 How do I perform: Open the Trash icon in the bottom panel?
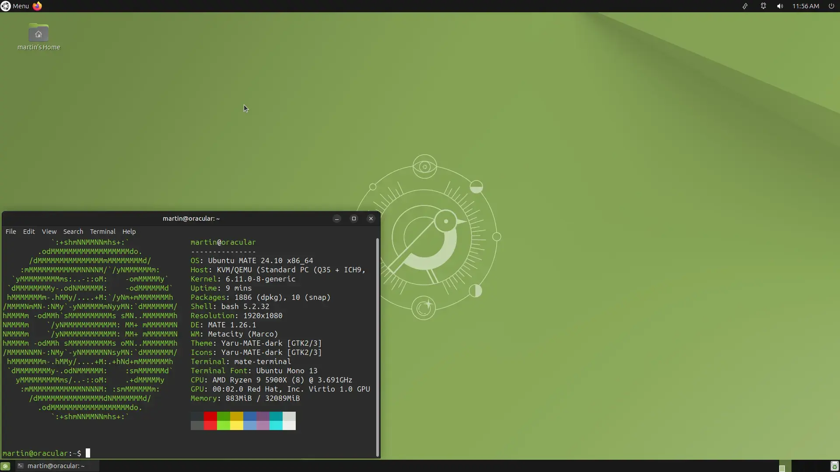click(x=834, y=466)
